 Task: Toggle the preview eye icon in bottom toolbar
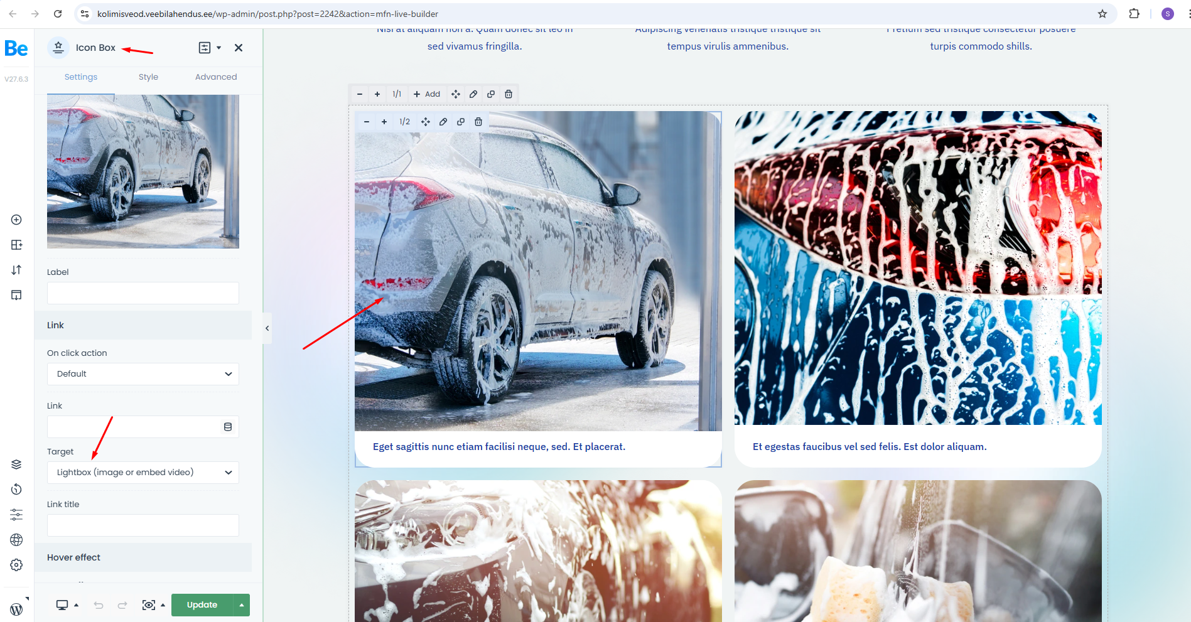pyautogui.click(x=149, y=605)
